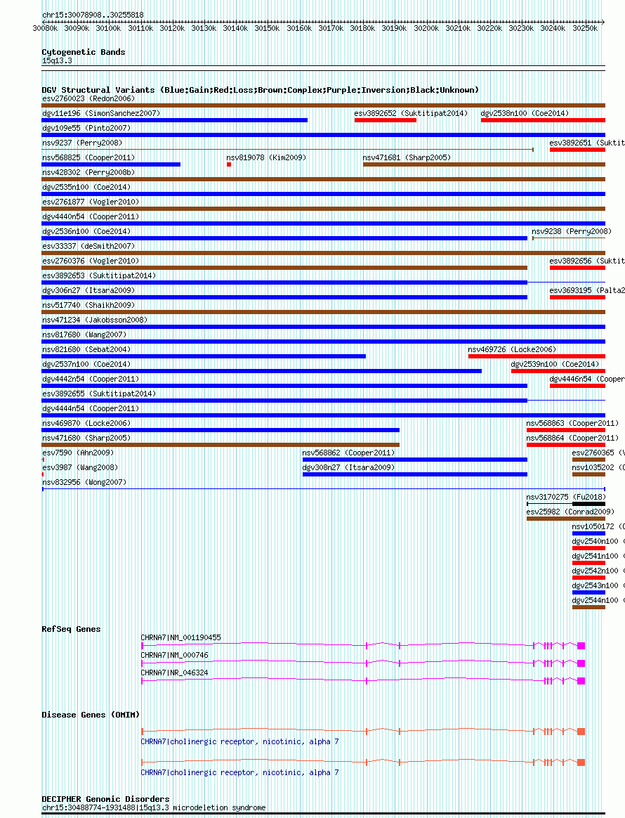625x818 pixels.
Task: Click the small red nsv819078 (Kim2009) marker
Action: click(229, 165)
